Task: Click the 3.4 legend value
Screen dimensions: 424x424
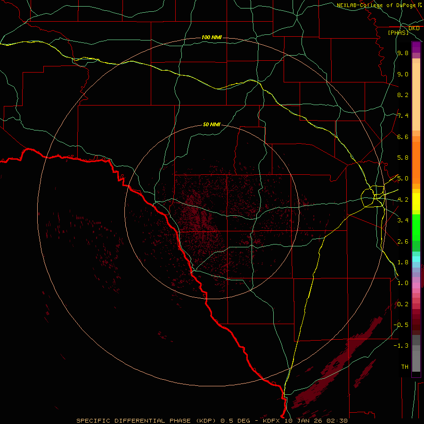Action: (x=403, y=220)
